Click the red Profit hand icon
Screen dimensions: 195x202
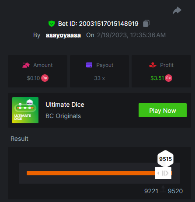click(153, 65)
